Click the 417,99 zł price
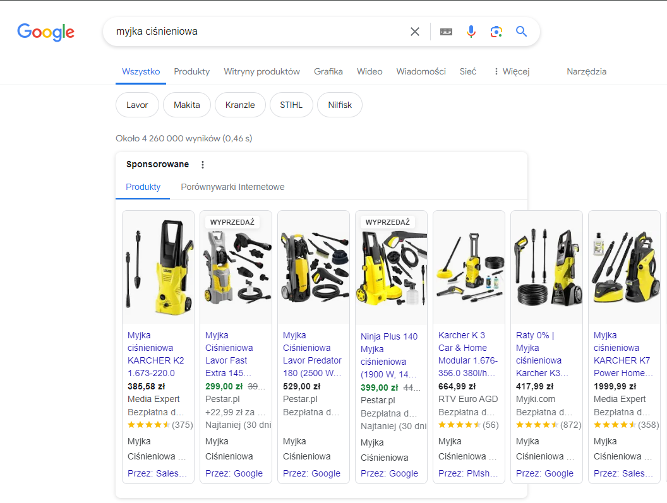The width and height of the screenshot is (667, 503). (x=535, y=386)
